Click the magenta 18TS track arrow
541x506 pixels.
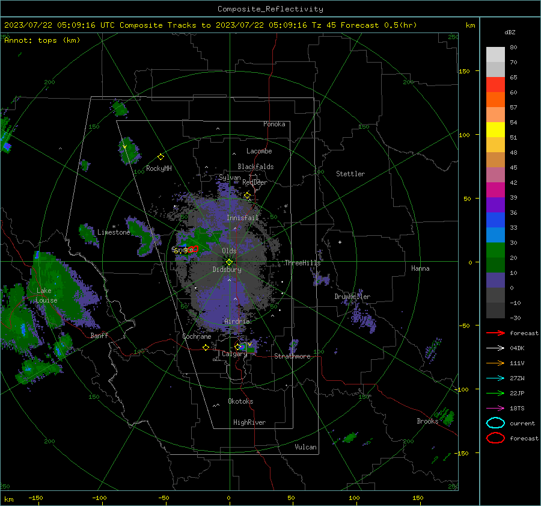[x=495, y=409]
